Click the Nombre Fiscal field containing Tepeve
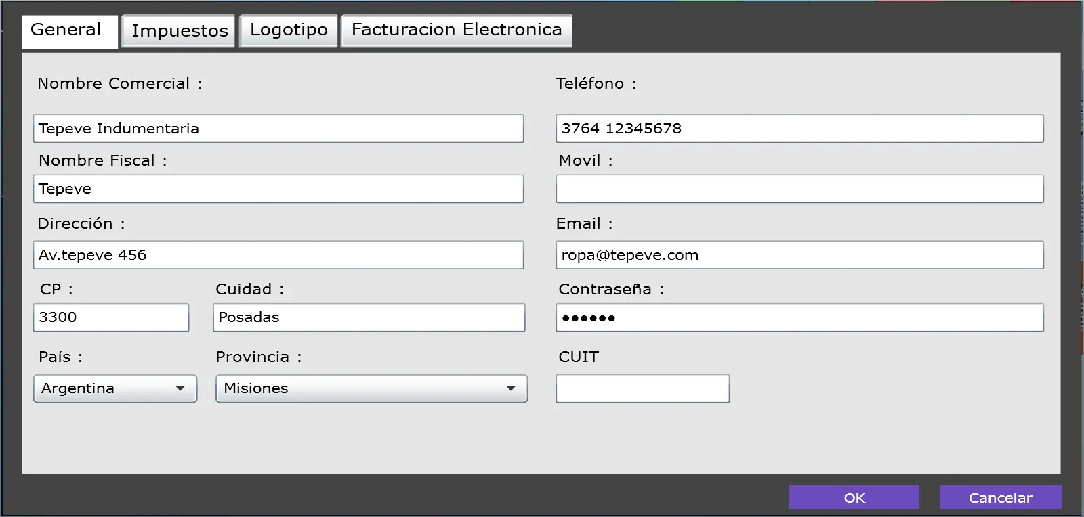 [278, 189]
